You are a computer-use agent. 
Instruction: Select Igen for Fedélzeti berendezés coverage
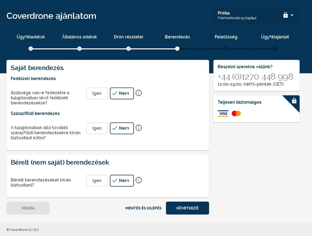tap(97, 94)
